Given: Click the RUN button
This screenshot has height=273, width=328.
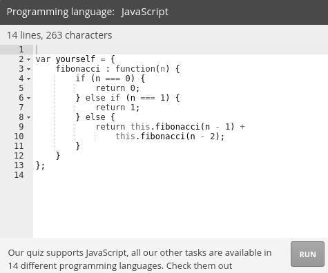Looking at the screenshot, I should click(307, 254).
